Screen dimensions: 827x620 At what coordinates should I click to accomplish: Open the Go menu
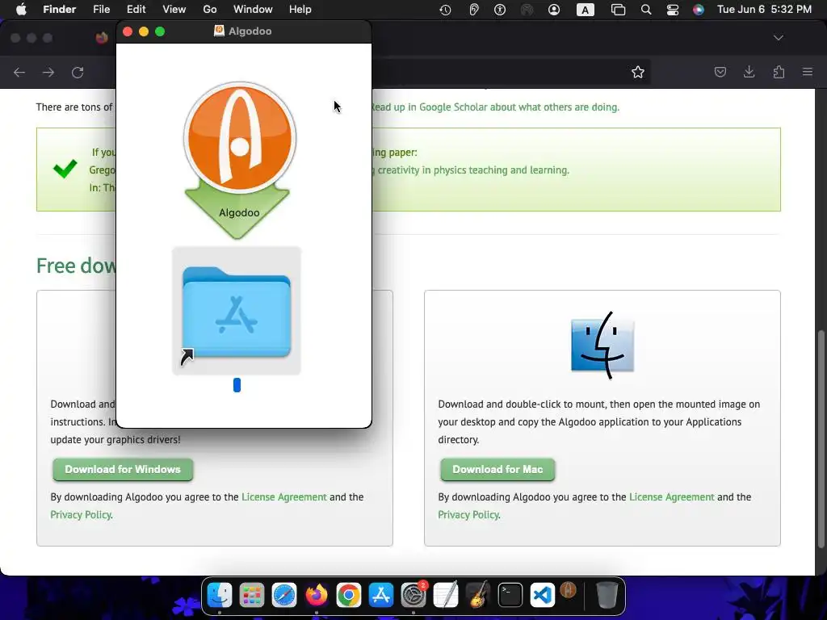coord(210,9)
